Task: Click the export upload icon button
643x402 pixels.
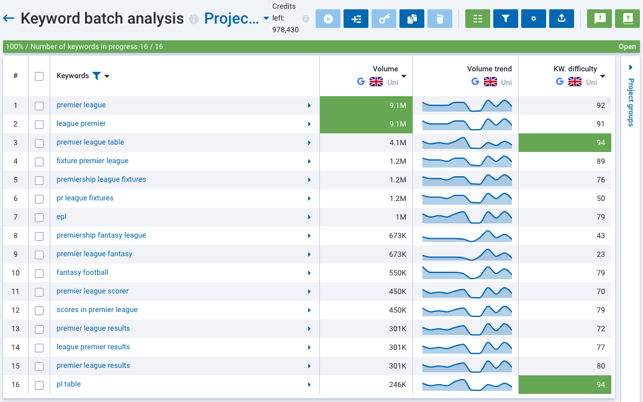Action: [562, 19]
